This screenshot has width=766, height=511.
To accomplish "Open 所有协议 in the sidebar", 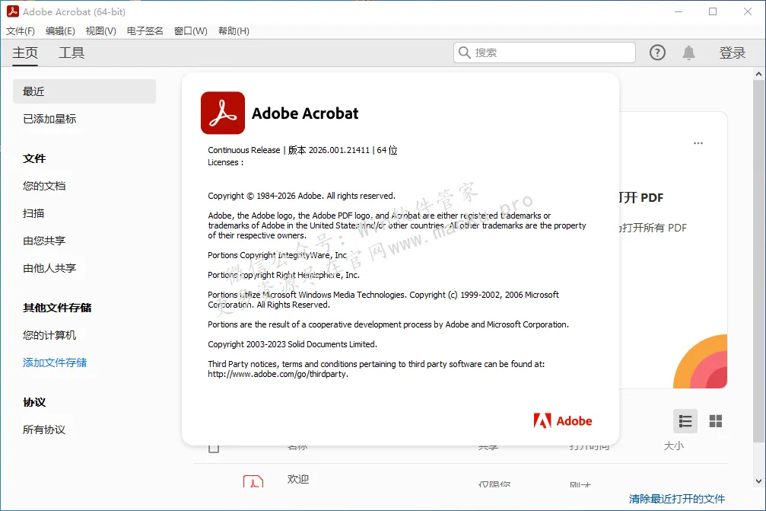I will 44,430.
